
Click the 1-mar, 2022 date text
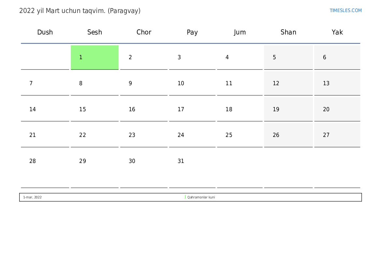32,197
